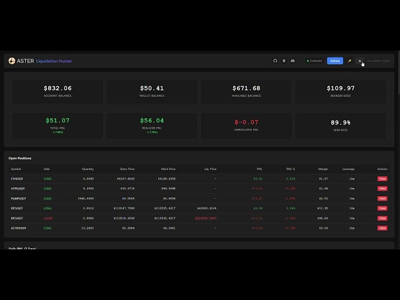
Task: Click the Aster logo icon
Action: [12, 61]
